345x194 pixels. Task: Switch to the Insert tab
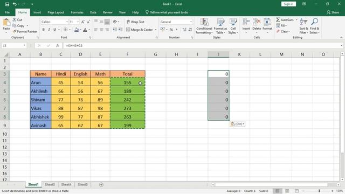[x=37, y=12]
